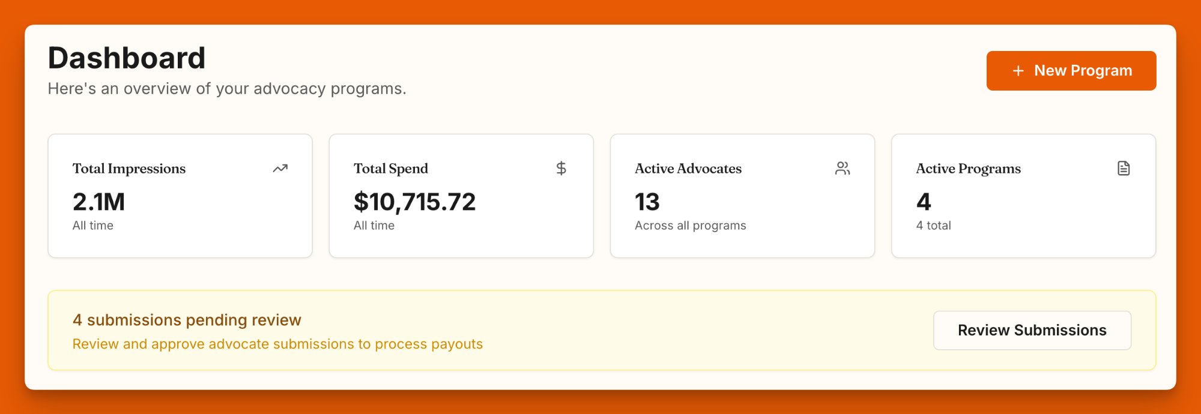Viewport: 1201px width, 414px height.
Task: Click the yellow pending review banner
Action: tap(600, 331)
